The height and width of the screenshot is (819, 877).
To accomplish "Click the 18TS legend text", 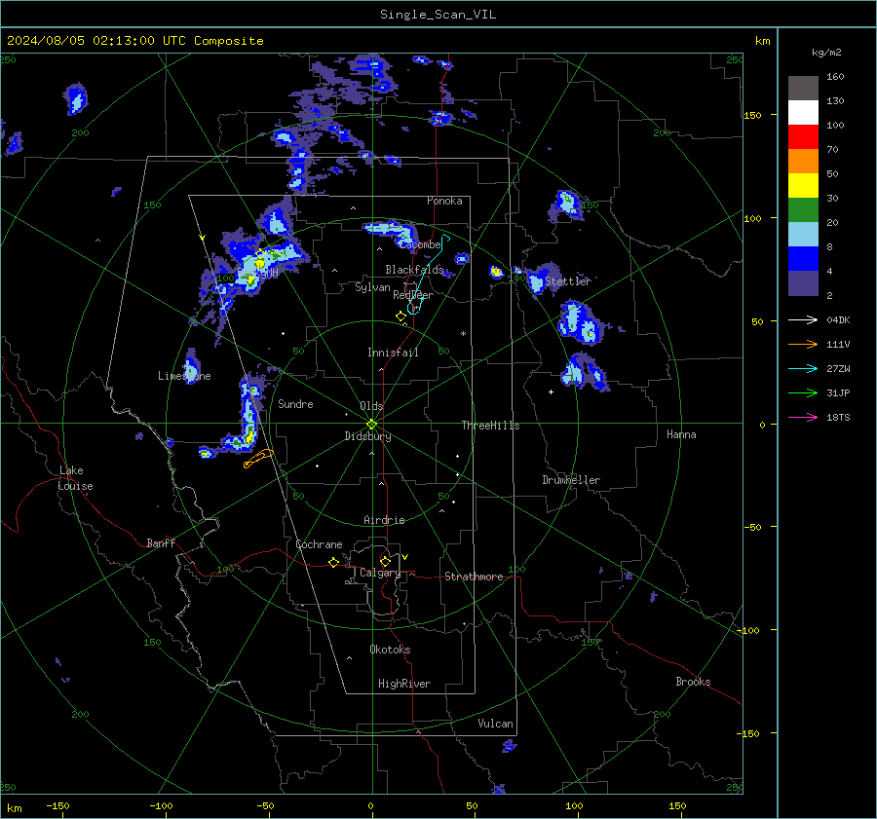I will pos(838,417).
